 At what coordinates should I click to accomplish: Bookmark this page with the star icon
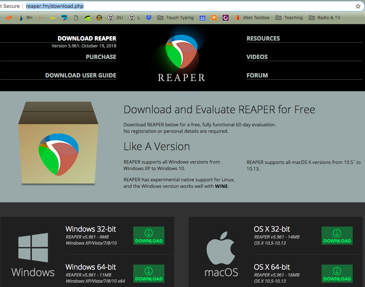click(358, 6)
